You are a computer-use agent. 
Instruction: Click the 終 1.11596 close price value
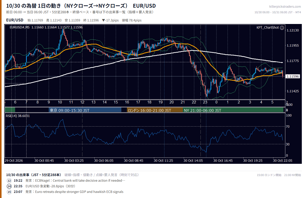[91, 20]
